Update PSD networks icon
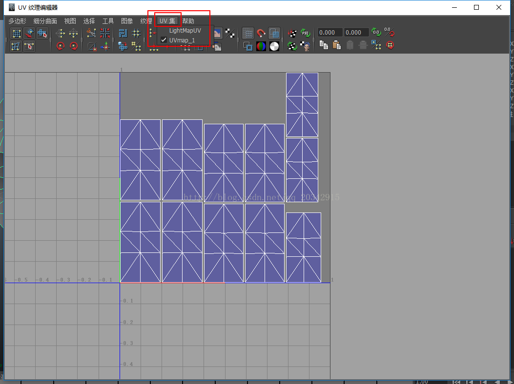 tap(305, 33)
